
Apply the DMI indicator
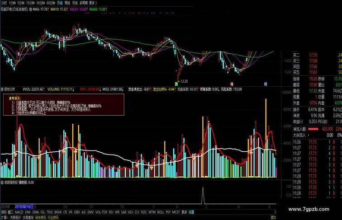click(28, 212)
